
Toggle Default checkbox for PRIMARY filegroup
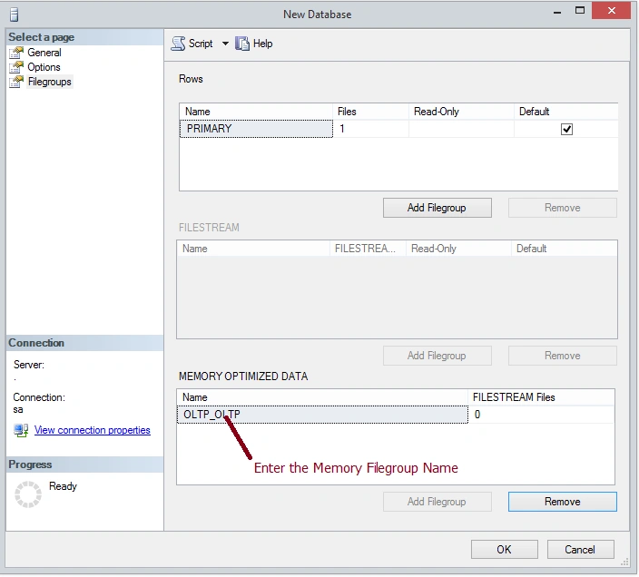pyautogui.click(x=566, y=130)
